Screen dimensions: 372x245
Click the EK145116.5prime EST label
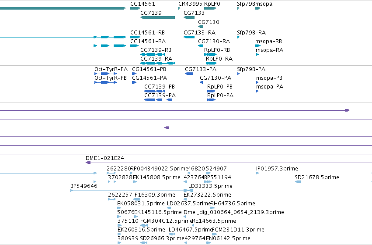(x=158, y=212)
